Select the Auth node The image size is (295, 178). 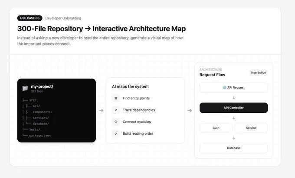[216, 128]
